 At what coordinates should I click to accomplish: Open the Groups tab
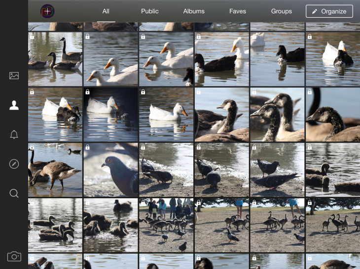point(282,11)
